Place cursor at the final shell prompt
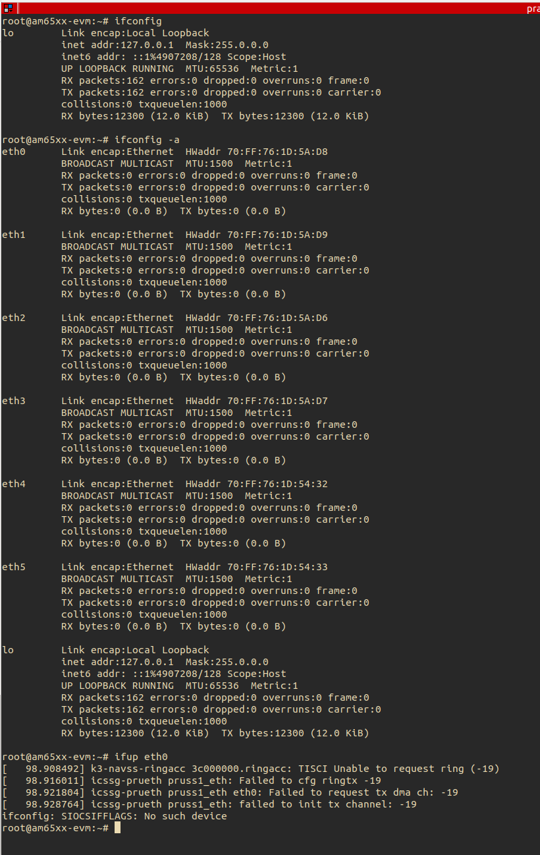Screen dimensions: 540x855 tap(118, 828)
